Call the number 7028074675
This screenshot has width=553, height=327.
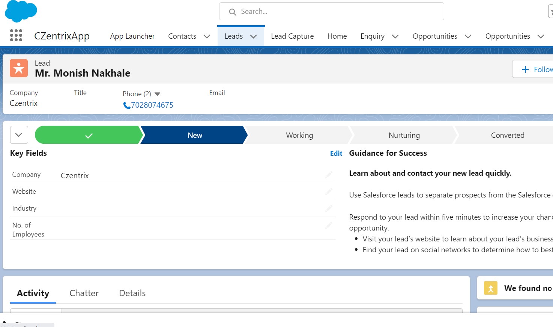point(152,105)
